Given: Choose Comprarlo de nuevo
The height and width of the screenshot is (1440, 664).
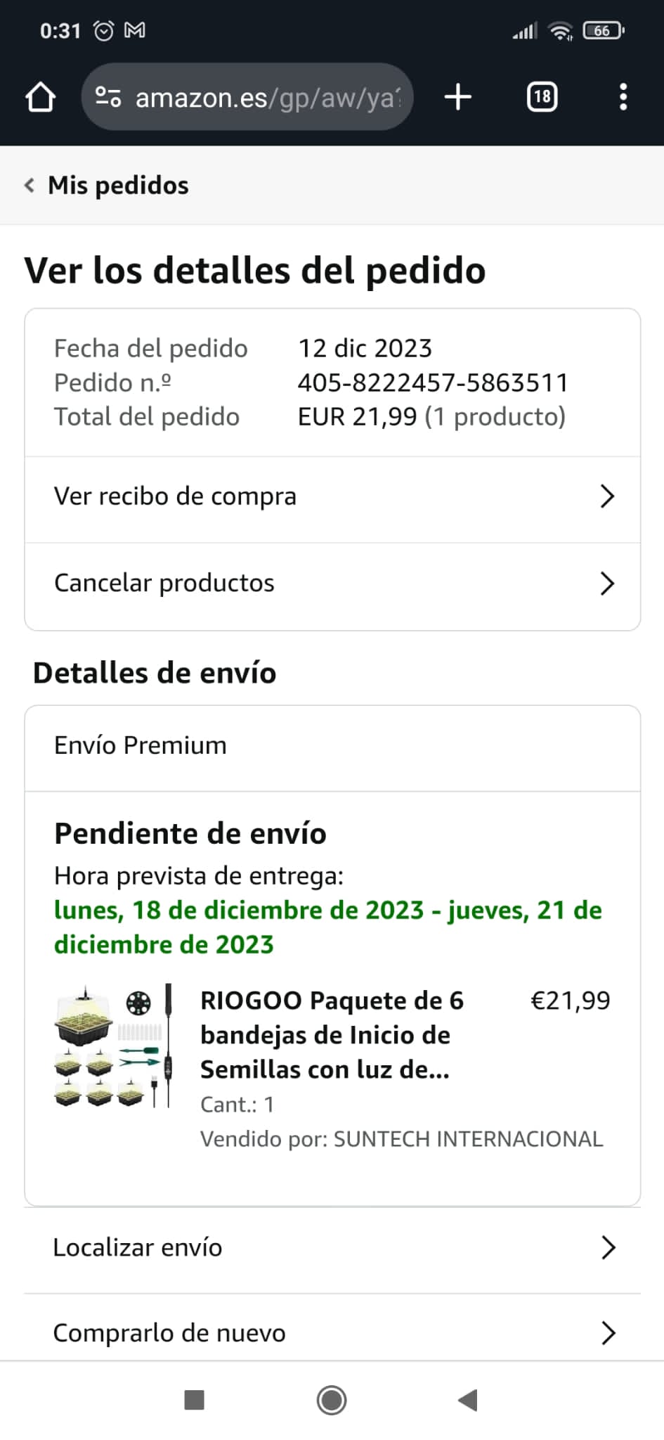Looking at the screenshot, I should tap(332, 1332).
